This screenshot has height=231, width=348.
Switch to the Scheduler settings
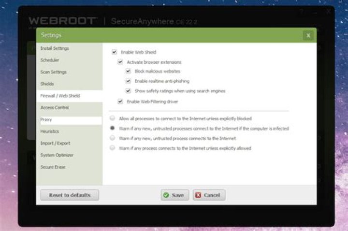click(50, 60)
